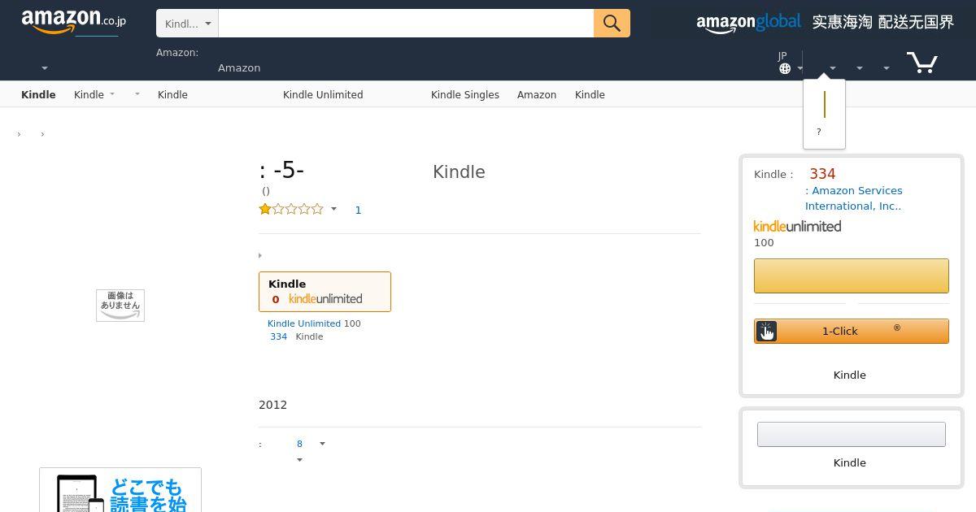
Task: Click the orange search magnifier button
Action: pyautogui.click(x=612, y=24)
